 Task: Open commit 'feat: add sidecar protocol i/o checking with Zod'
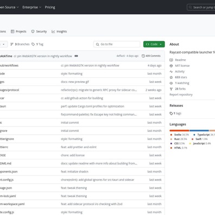tap(92, 204)
